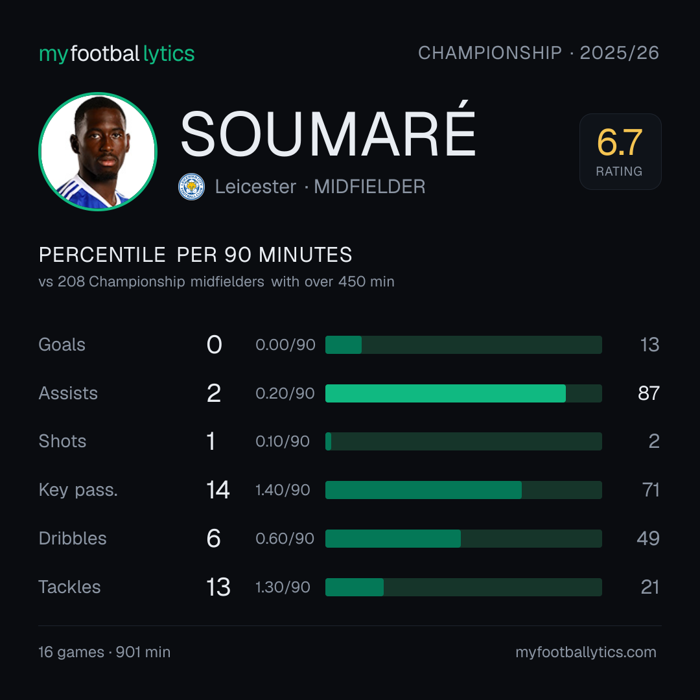Click the Tackles percentile bar
The height and width of the screenshot is (700, 700).
point(463,587)
